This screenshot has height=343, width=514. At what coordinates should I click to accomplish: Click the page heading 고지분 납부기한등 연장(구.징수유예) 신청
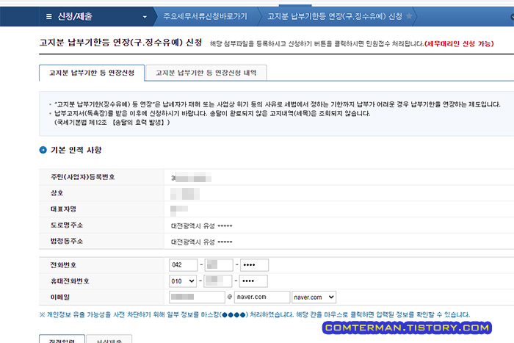tap(120, 43)
